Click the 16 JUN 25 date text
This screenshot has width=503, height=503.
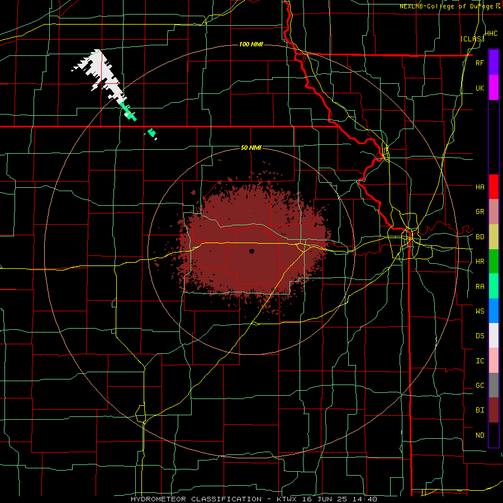click(326, 499)
